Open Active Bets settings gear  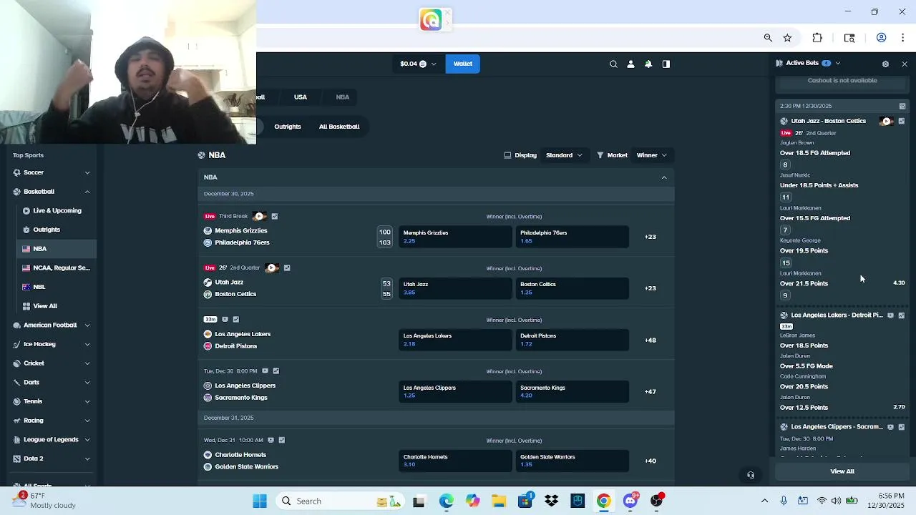(x=885, y=64)
